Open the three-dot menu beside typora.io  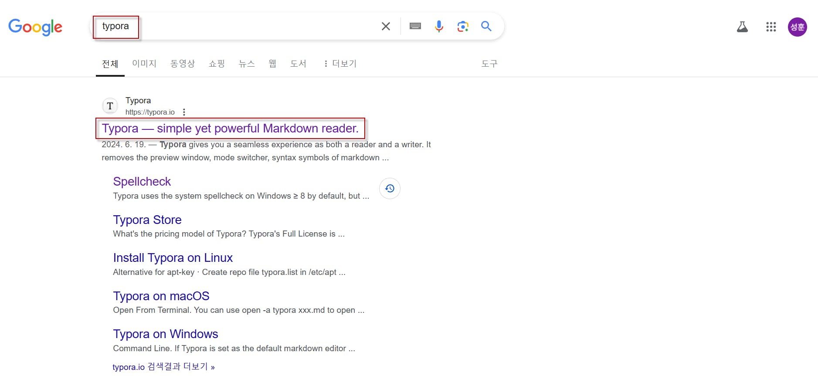[184, 112]
